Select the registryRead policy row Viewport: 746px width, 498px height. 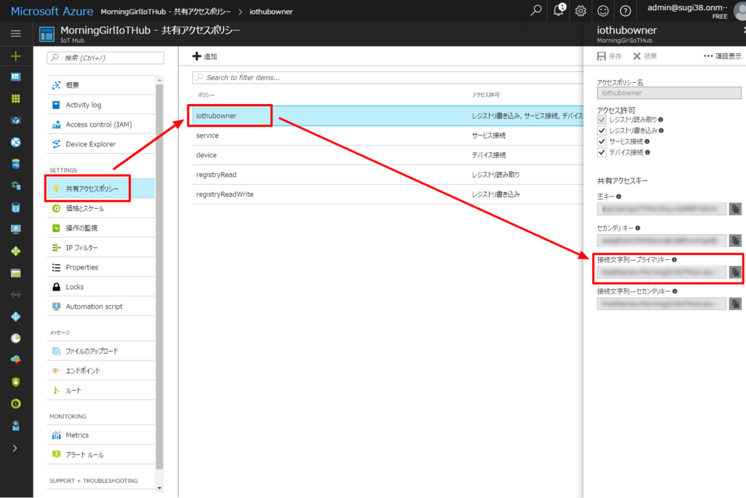coord(388,175)
